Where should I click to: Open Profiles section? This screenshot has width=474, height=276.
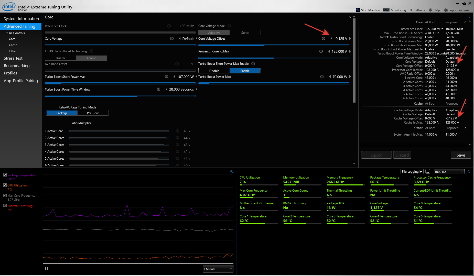(x=10, y=73)
